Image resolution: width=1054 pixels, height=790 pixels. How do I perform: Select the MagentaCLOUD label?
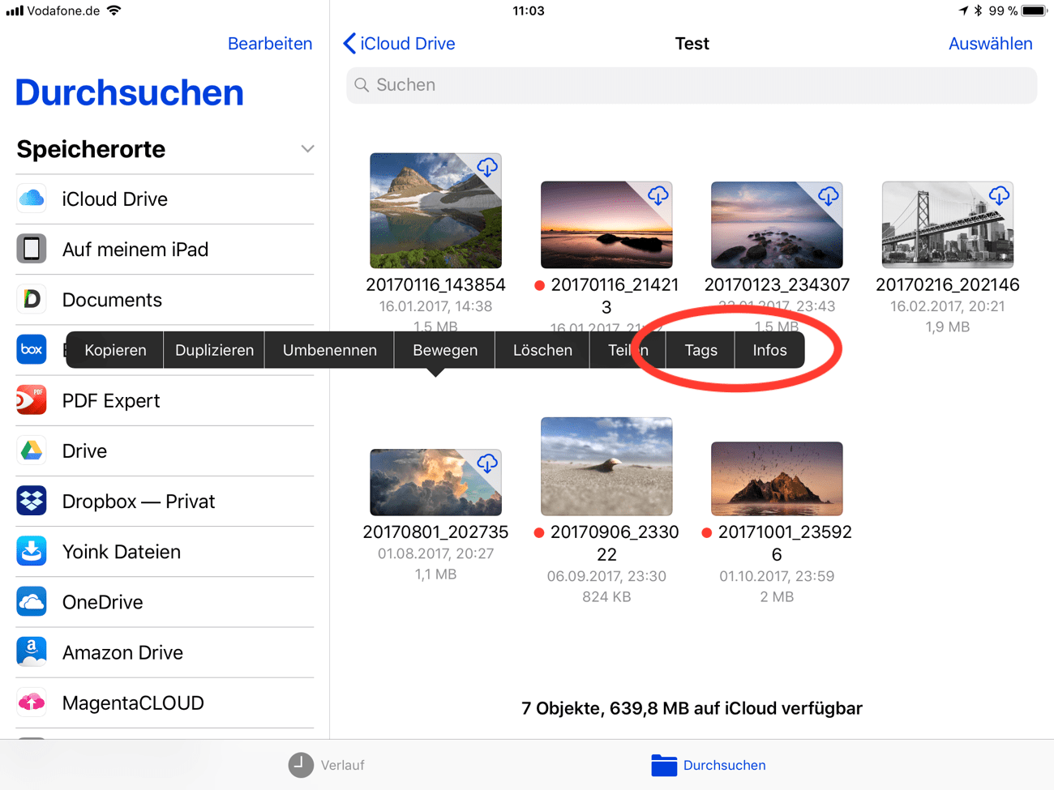133,702
